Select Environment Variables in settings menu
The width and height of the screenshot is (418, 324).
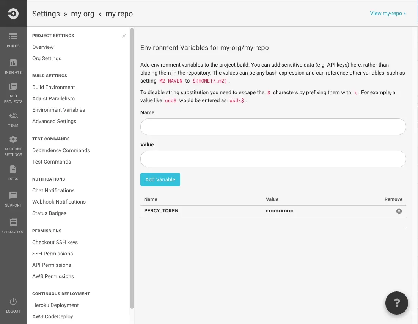tap(59, 110)
